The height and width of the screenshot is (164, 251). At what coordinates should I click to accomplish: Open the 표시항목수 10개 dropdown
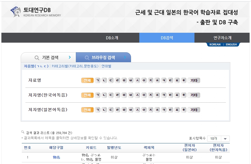click(x=218, y=139)
